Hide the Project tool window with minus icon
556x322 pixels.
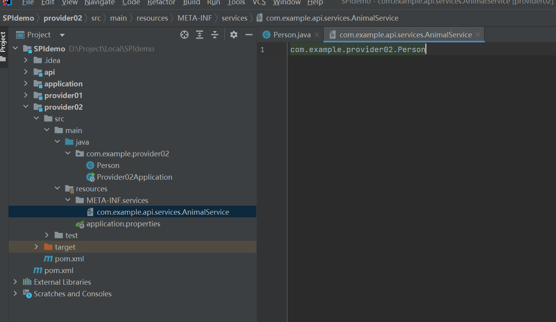[249, 35]
